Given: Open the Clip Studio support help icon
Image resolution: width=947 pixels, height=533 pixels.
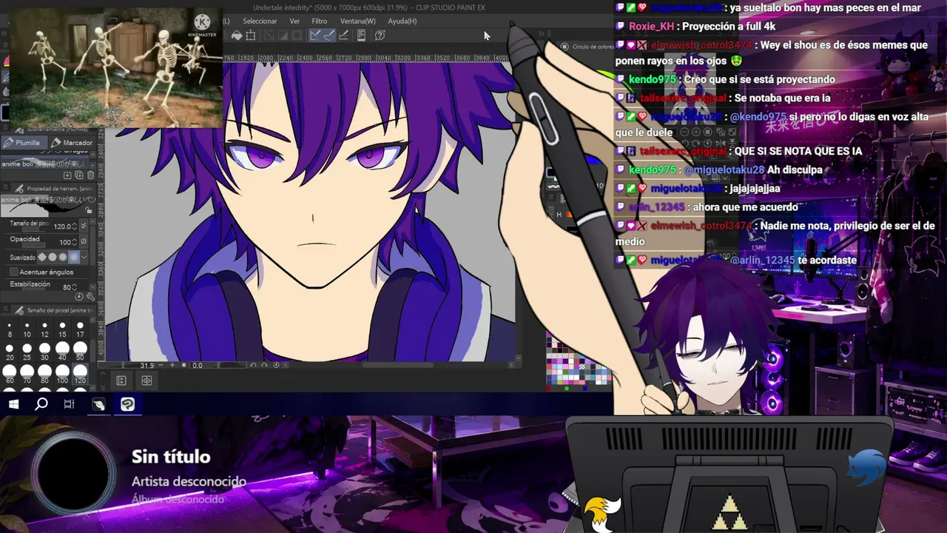Looking at the screenshot, I should [380, 36].
